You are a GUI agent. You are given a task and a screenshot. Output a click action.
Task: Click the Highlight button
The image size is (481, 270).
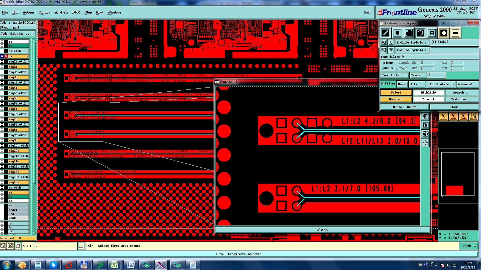tap(428, 92)
